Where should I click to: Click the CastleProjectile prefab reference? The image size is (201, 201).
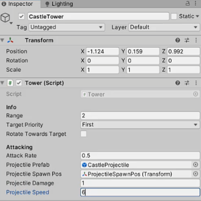click(136, 165)
